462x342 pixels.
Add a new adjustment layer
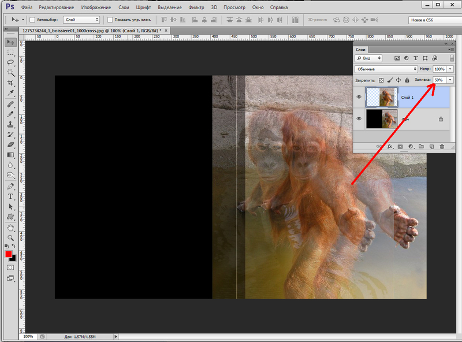(x=411, y=147)
